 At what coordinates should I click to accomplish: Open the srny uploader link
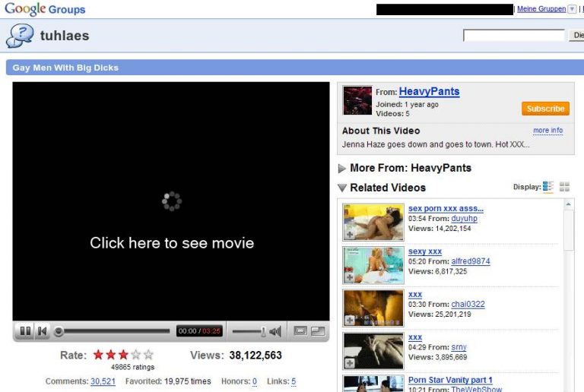tap(459, 347)
